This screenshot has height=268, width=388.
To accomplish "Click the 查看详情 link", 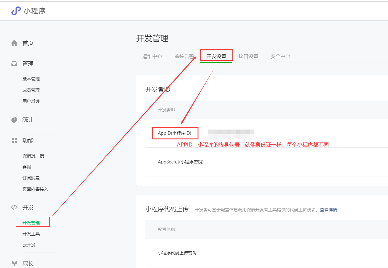I will coord(329,210).
